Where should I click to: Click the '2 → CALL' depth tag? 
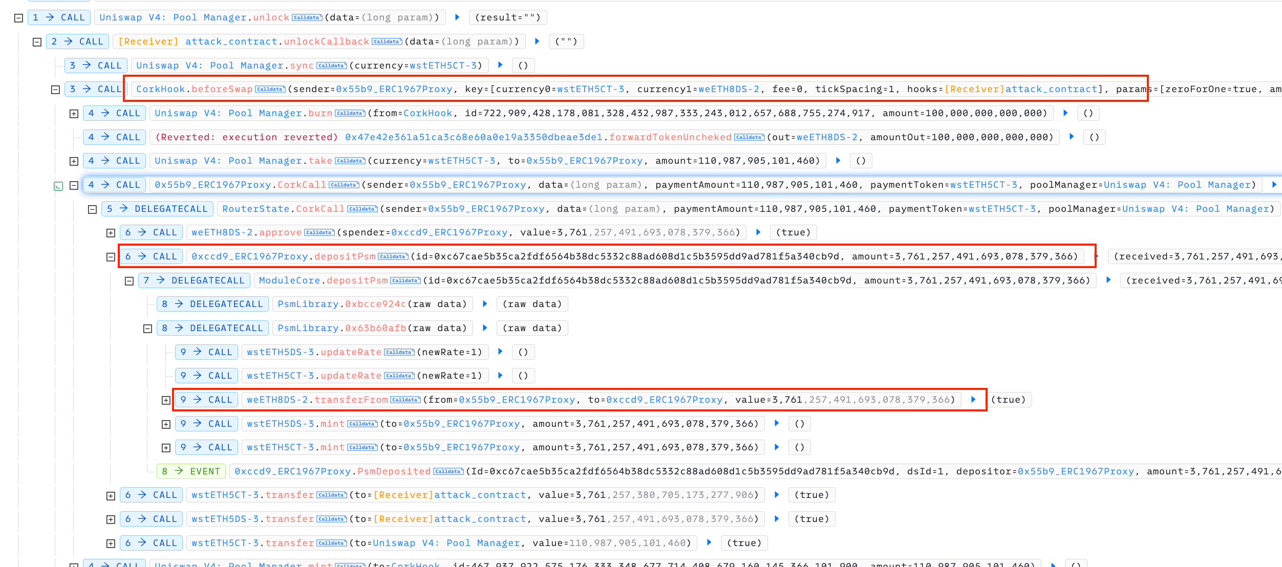click(77, 41)
